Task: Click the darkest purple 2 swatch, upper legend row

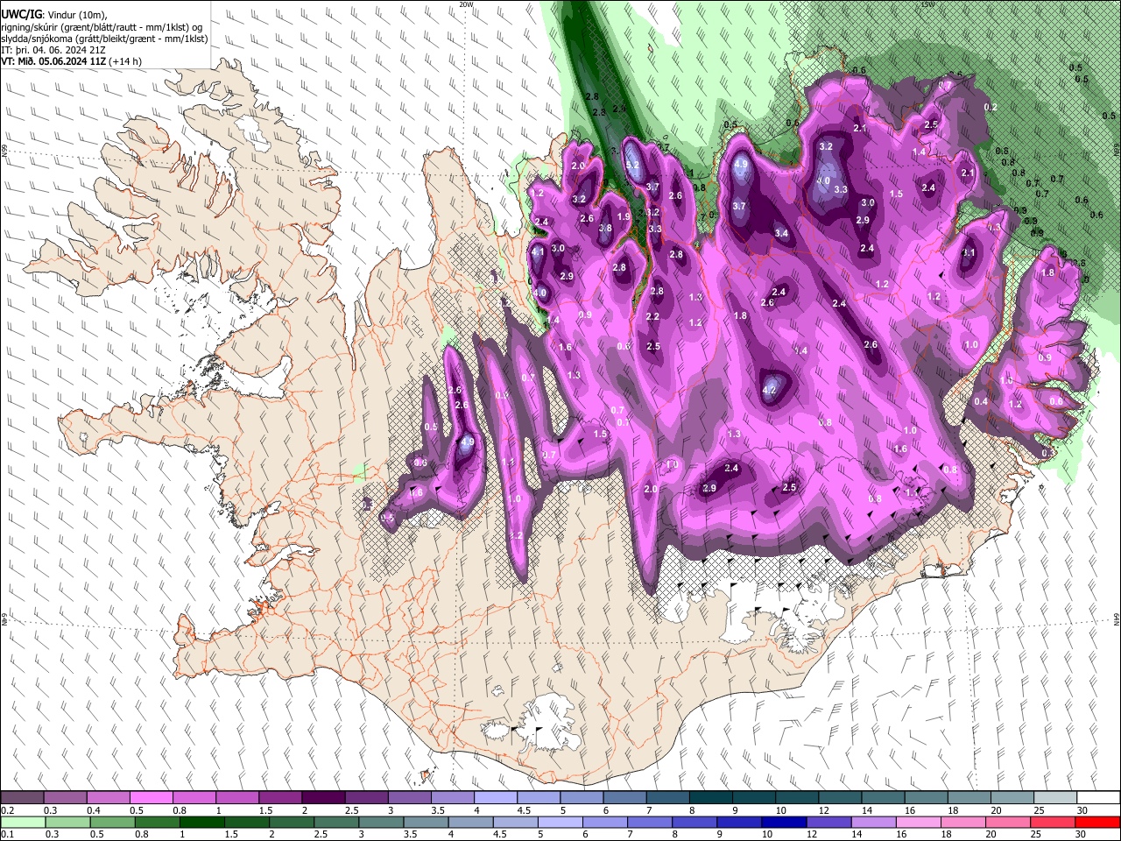Action: coord(323,798)
